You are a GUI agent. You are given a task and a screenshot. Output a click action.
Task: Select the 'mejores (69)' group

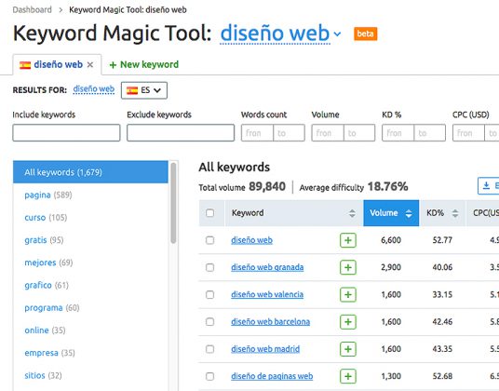click(48, 263)
